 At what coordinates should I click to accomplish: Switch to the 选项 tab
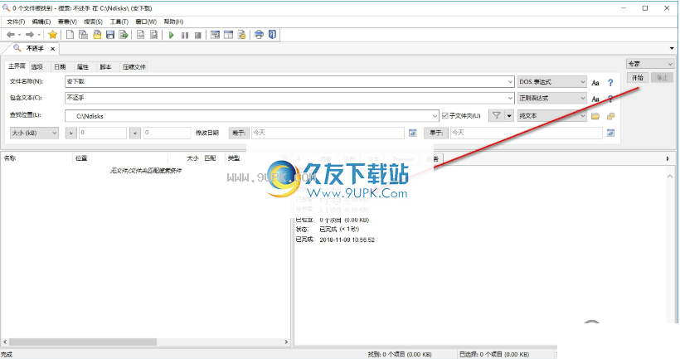(x=37, y=67)
